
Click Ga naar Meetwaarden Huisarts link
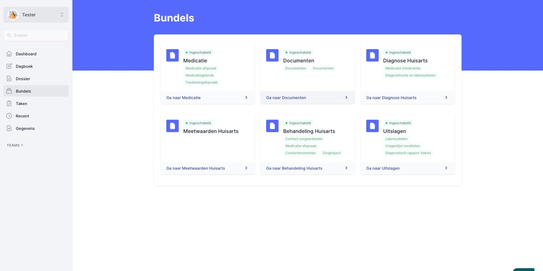coord(195,168)
